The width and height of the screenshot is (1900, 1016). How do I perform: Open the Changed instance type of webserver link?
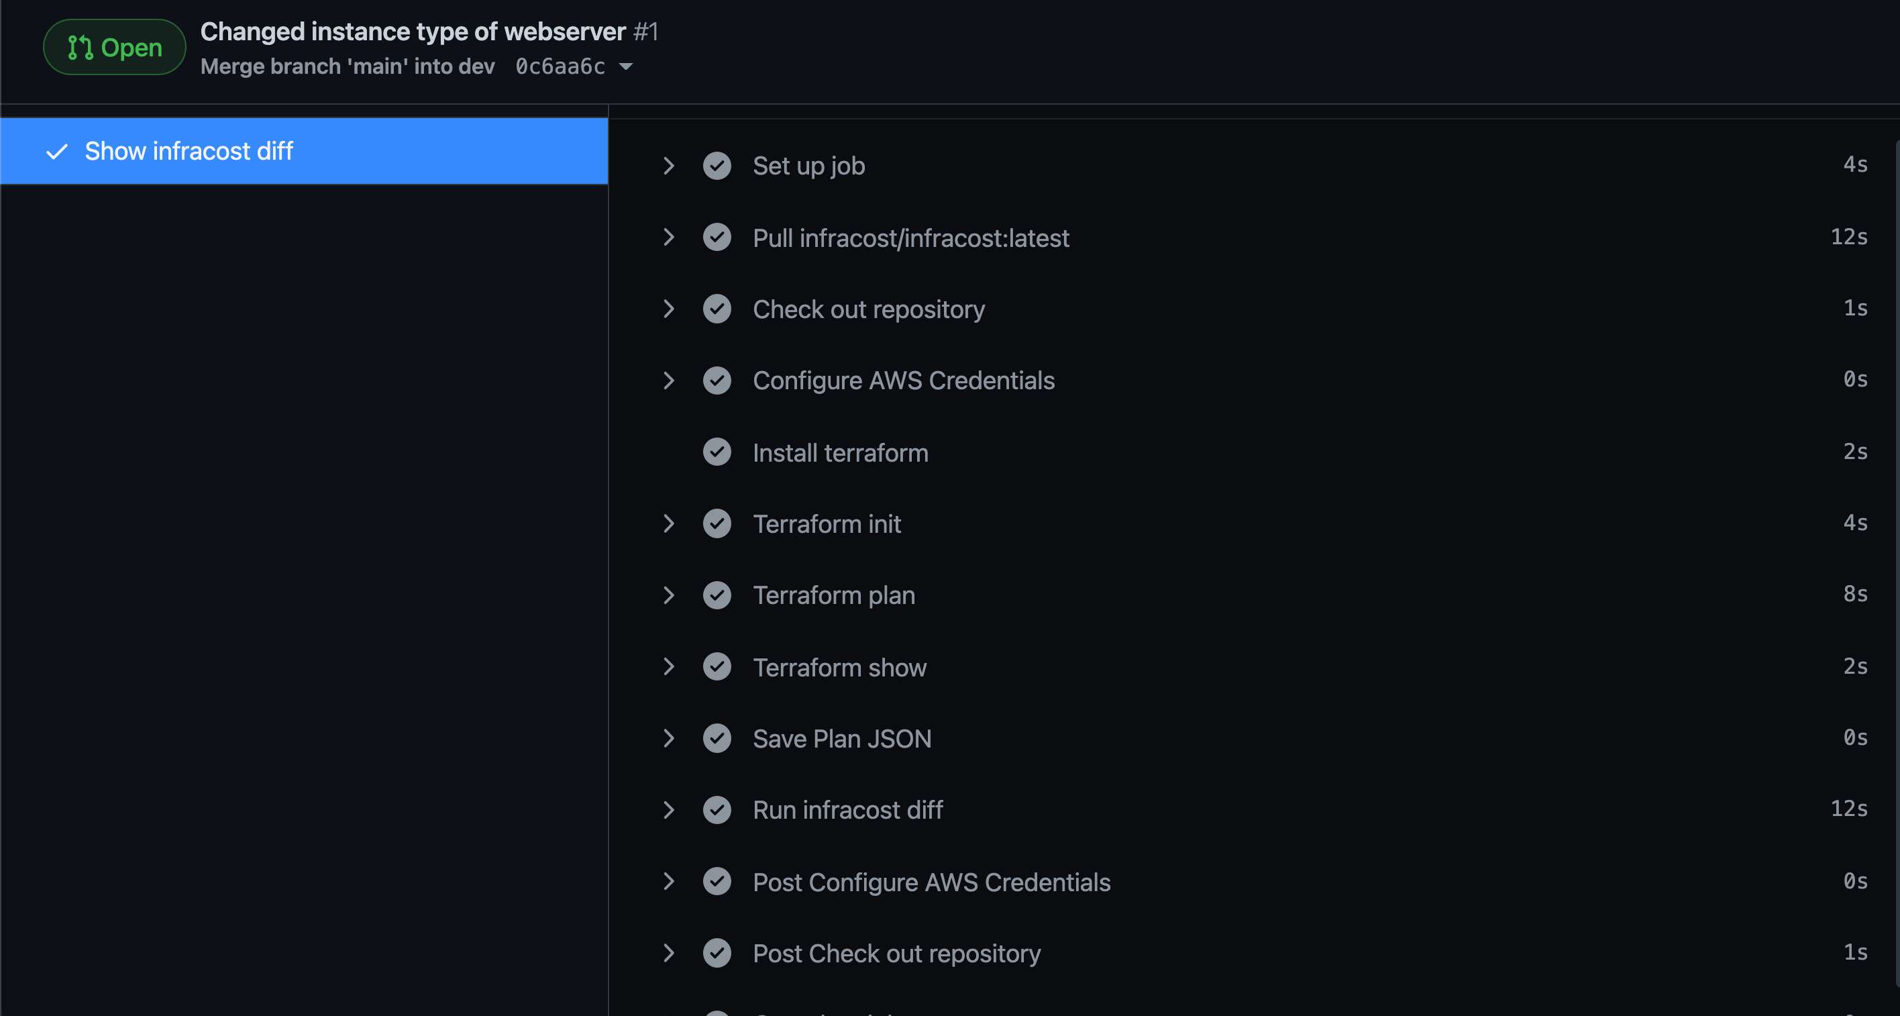coord(413,31)
